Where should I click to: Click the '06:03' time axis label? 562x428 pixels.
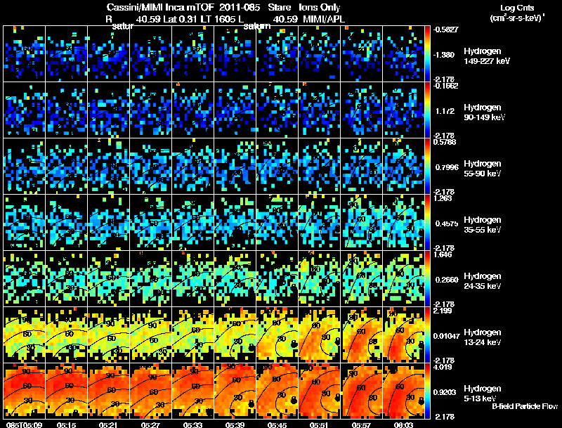[x=403, y=424]
